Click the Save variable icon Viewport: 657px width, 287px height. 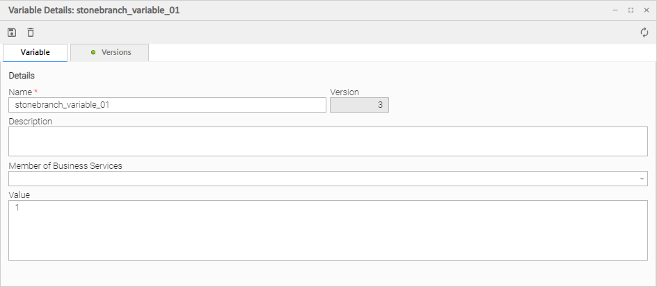click(12, 32)
